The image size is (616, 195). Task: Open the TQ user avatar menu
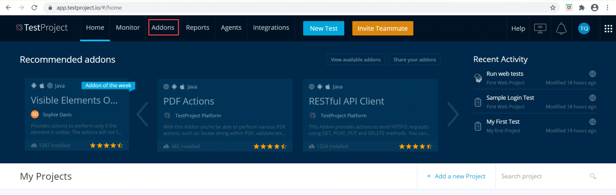584,29
